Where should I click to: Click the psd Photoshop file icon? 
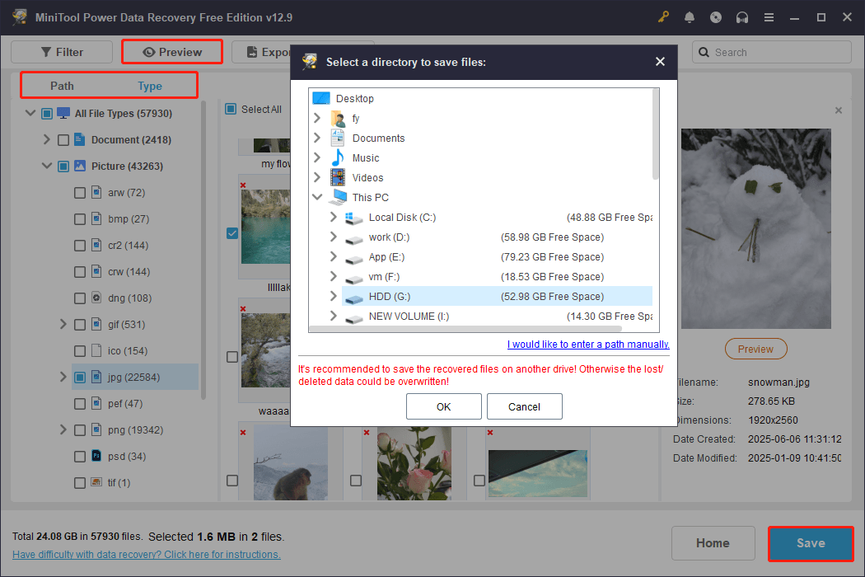[x=96, y=456]
